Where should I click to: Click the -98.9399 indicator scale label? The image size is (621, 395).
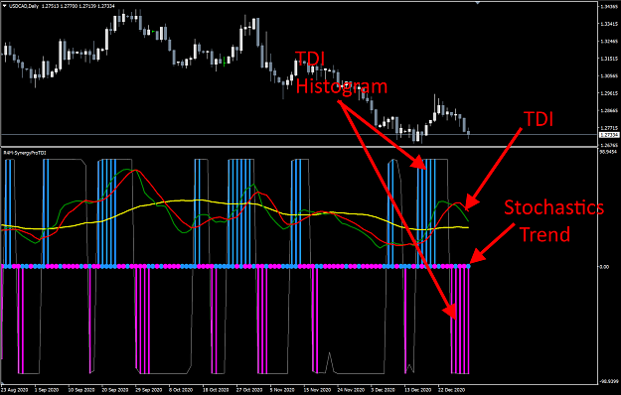[x=609, y=381]
